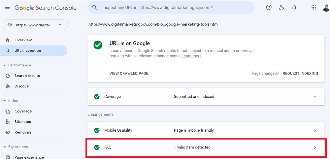The image size is (330, 159).
Task: Open Mobile Usability details arrow
Action: pyautogui.click(x=315, y=130)
